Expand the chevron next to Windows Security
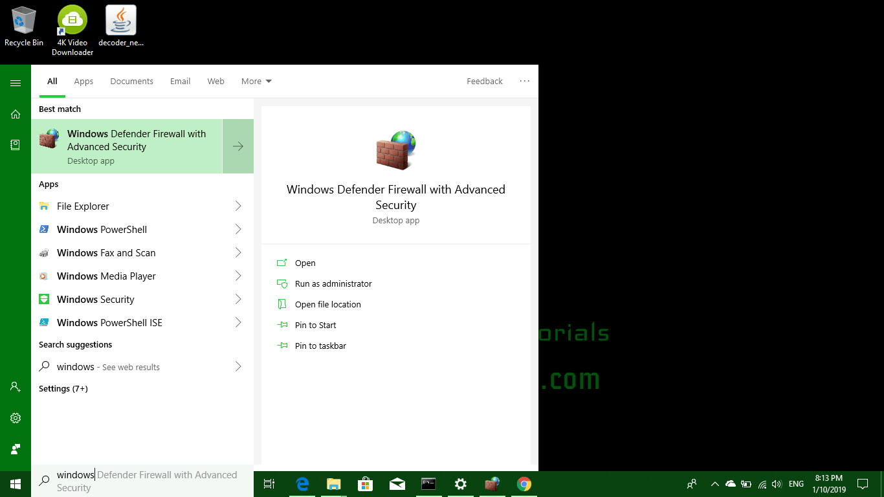 [238, 299]
